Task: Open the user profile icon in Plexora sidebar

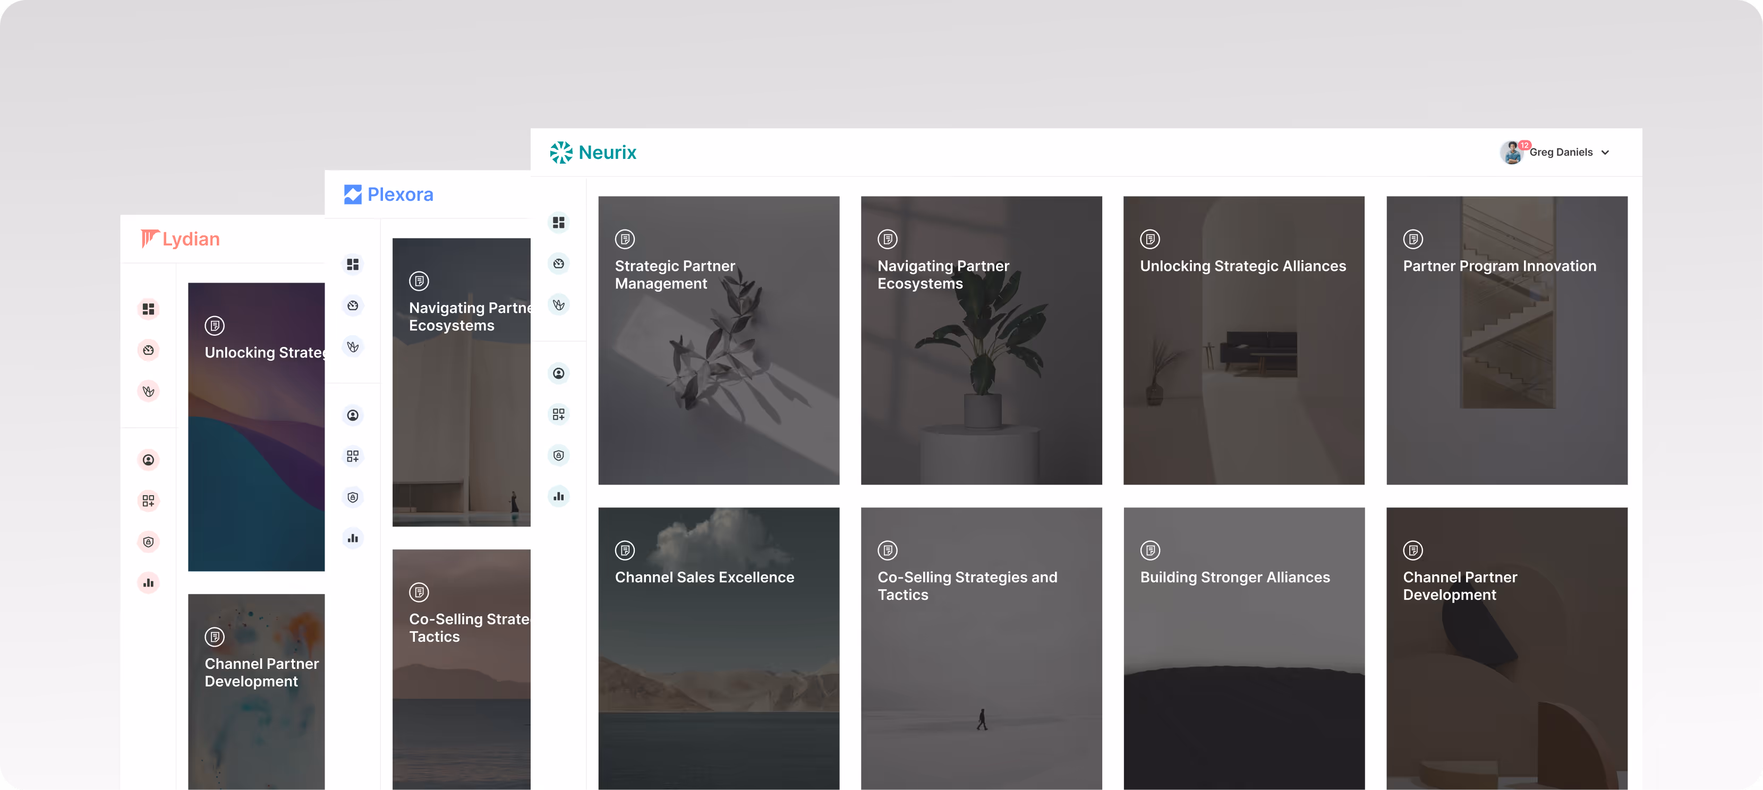Action: [x=353, y=415]
